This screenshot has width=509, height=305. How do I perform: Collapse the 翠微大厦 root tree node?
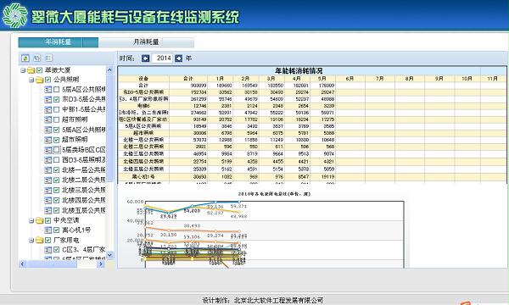tap(23, 70)
